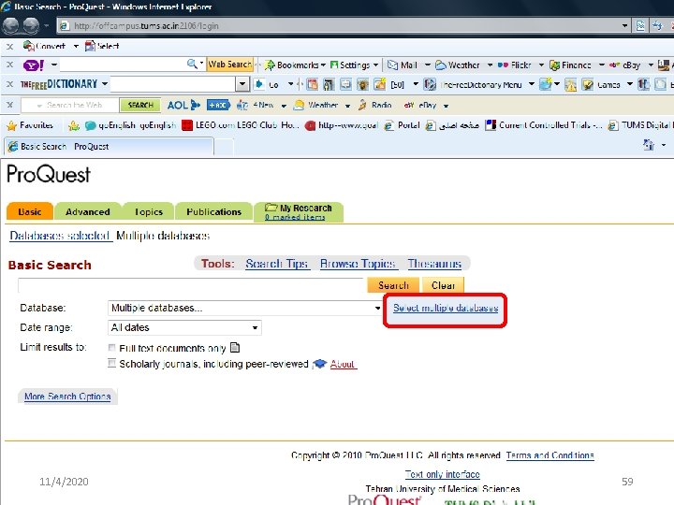Go back with the browser Back arrow
Viewport: 674px width, 505px height.
[x=10, y=26]
